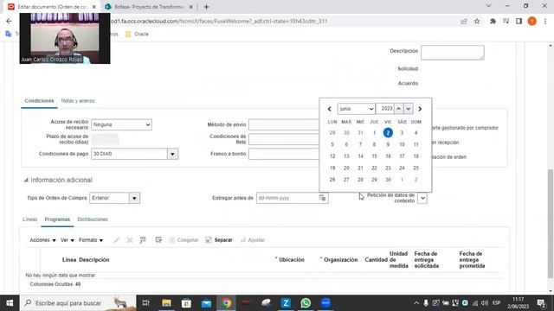Click the Franco a bordo field
This screenshot has height=311, width=554.
[x=284, y=154]
